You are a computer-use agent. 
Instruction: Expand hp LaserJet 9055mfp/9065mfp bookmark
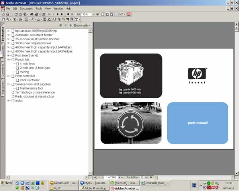[8, 31]
